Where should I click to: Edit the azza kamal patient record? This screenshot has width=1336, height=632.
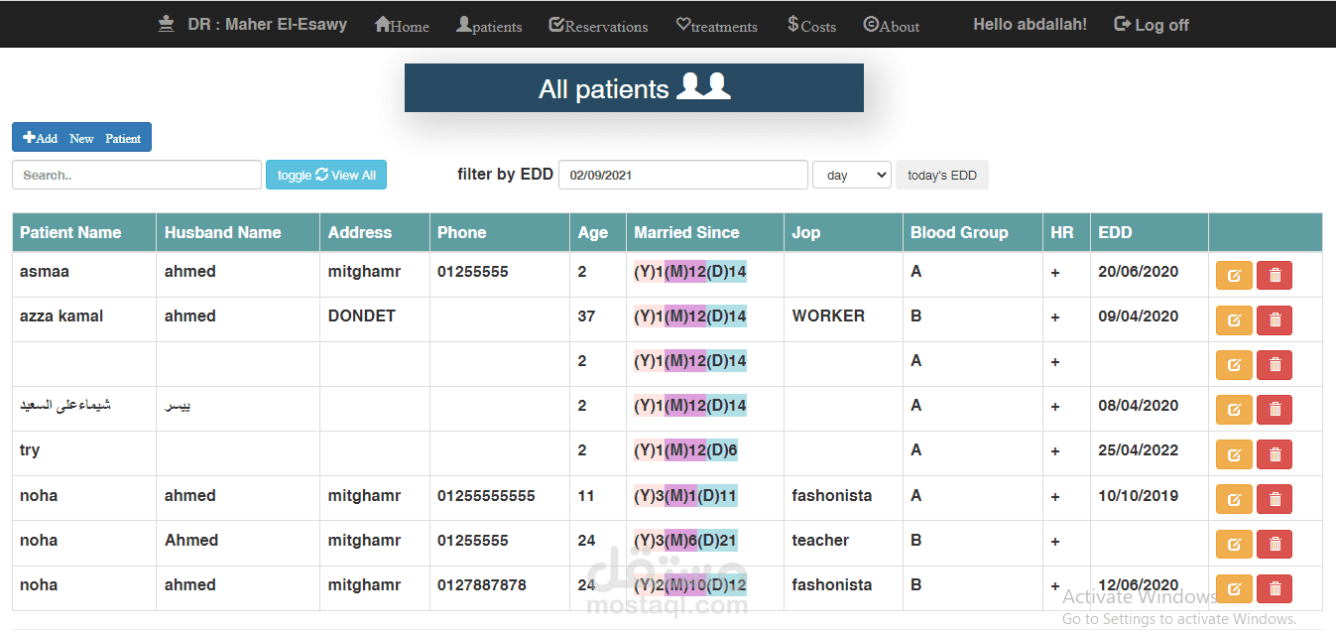(1234, 320)
